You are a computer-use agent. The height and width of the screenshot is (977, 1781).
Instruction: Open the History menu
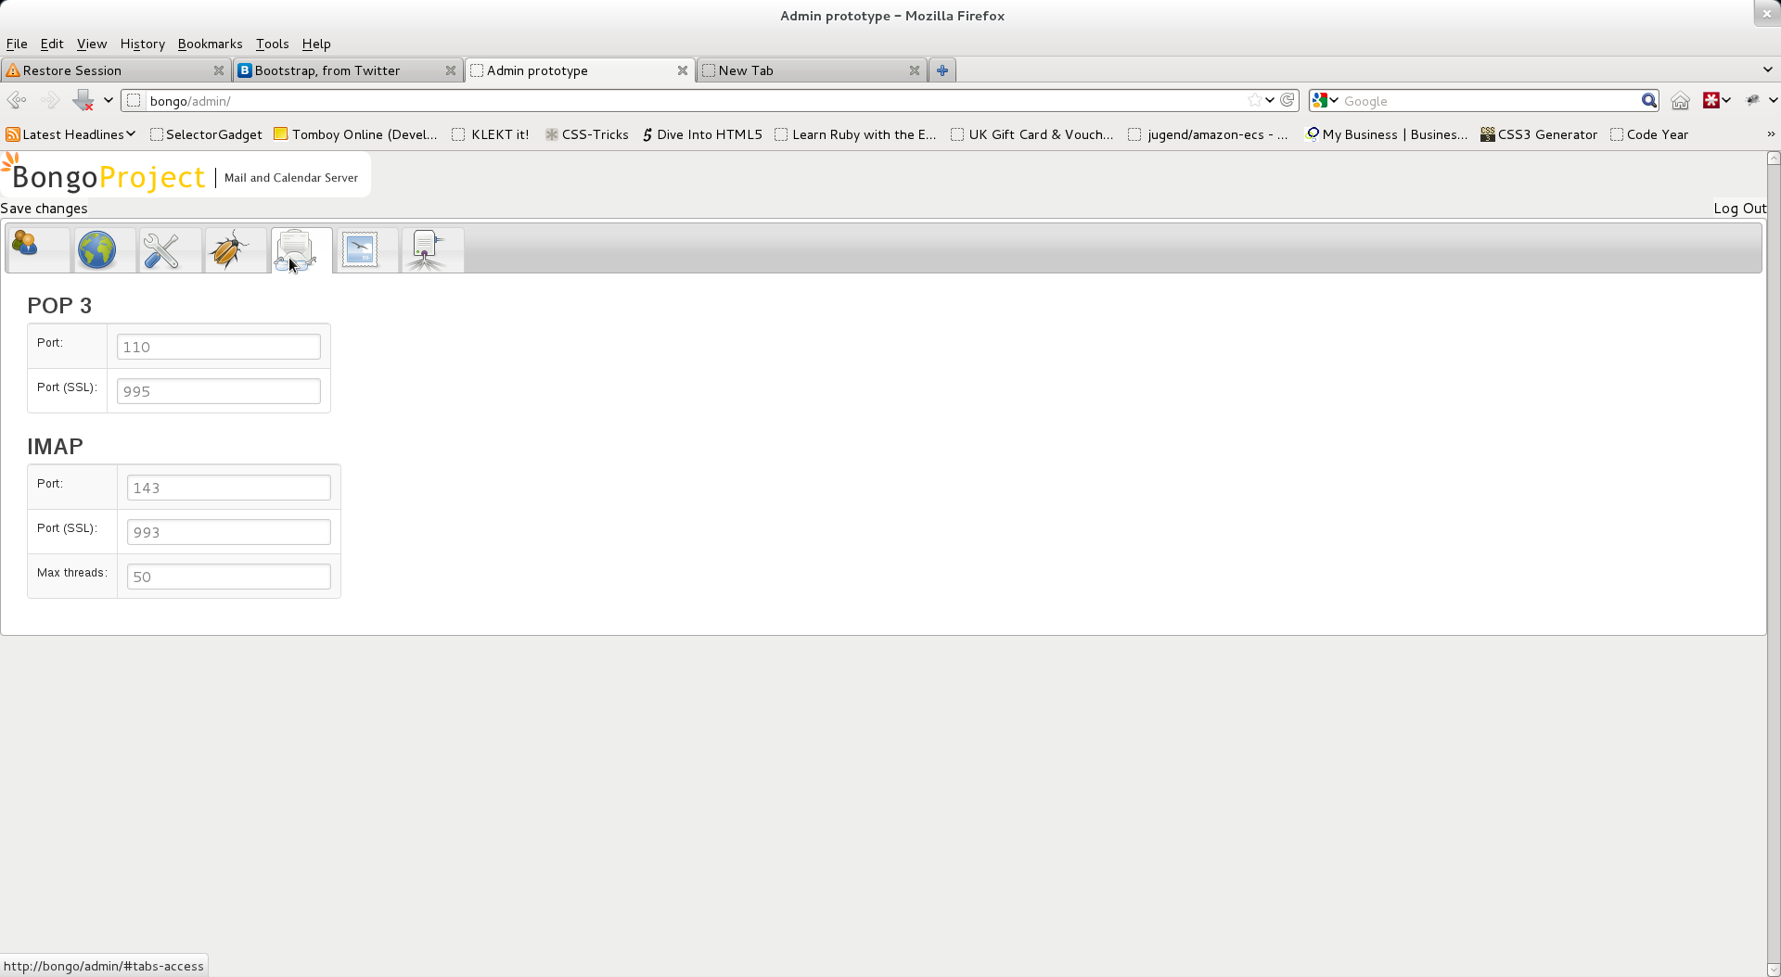click(143, 44)
